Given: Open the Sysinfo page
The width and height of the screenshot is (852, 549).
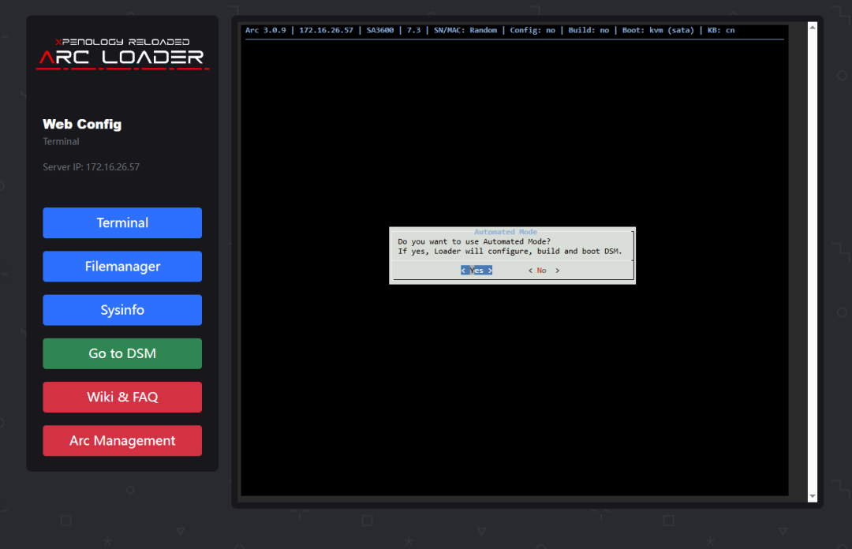Looking at the screenshot, I should click(122, 310).
